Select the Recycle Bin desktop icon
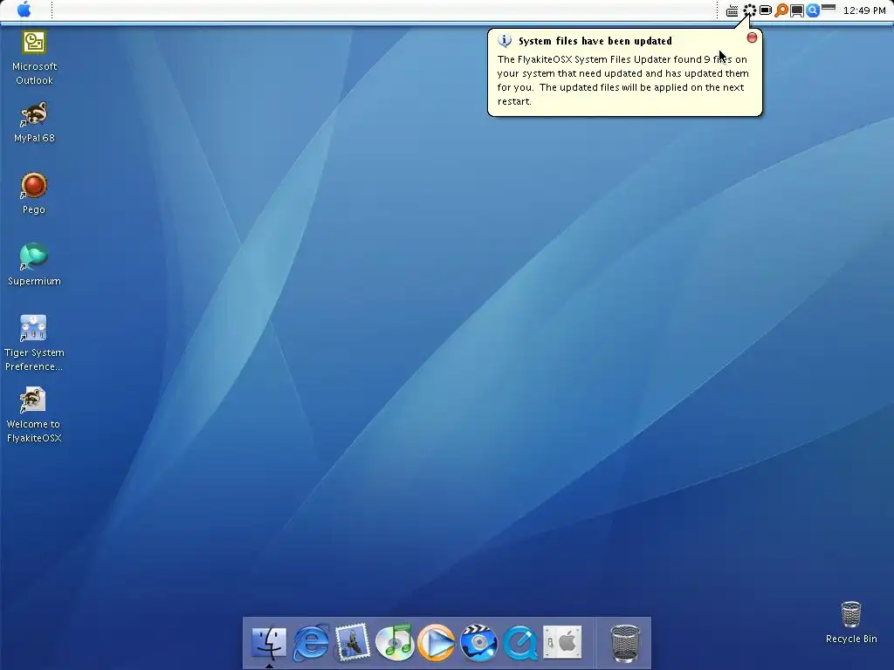The width and height of the screenshot is (894, 670). [851, 622]
